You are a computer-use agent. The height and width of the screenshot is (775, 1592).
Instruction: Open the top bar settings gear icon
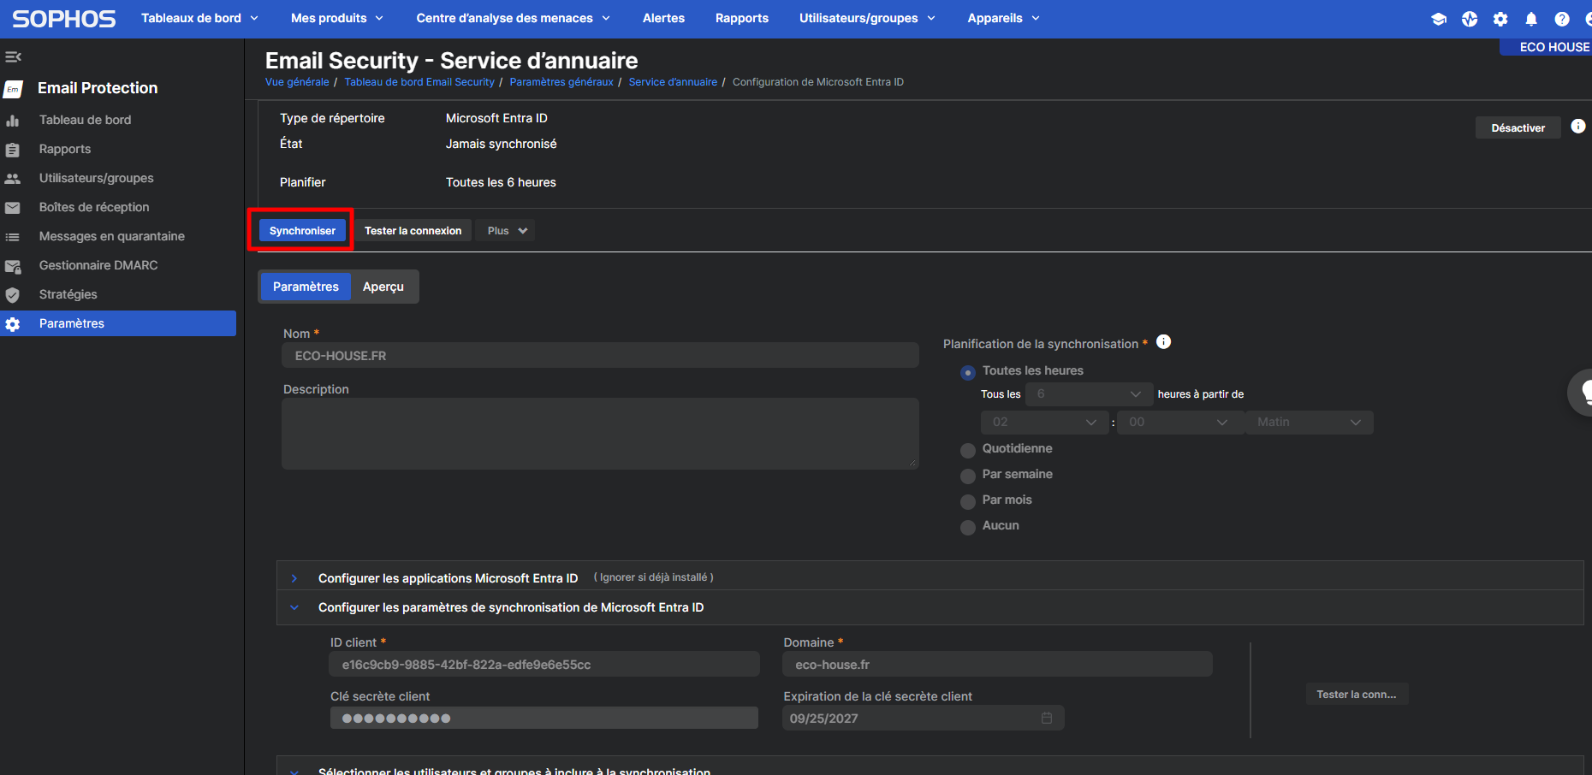tap(1500, 19)
